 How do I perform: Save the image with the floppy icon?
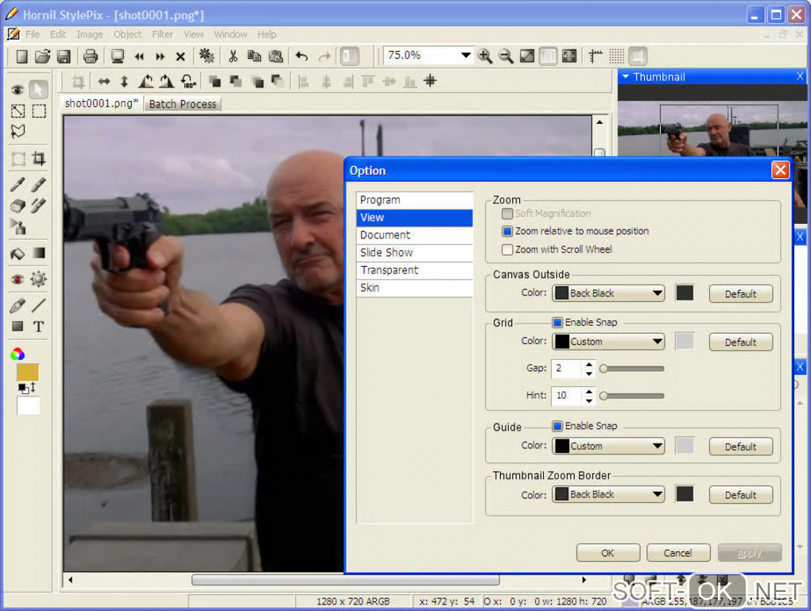tap(64, 56)
